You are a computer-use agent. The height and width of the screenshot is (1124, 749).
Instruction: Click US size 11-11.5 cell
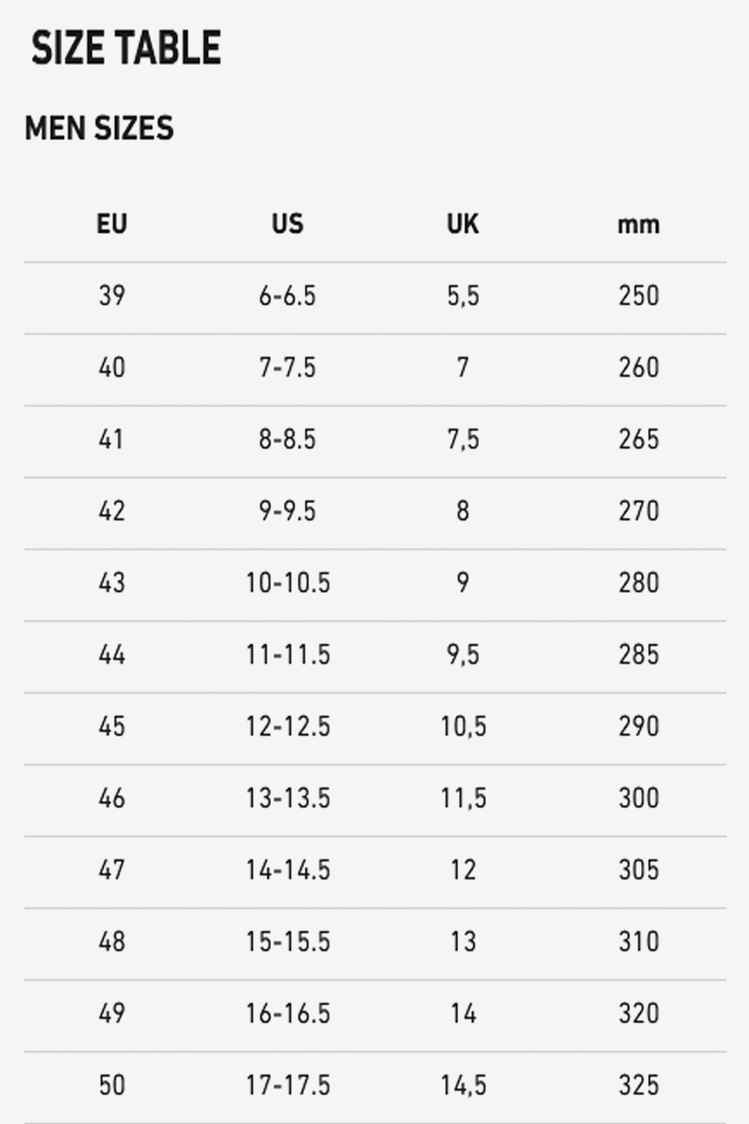[288, 654]
